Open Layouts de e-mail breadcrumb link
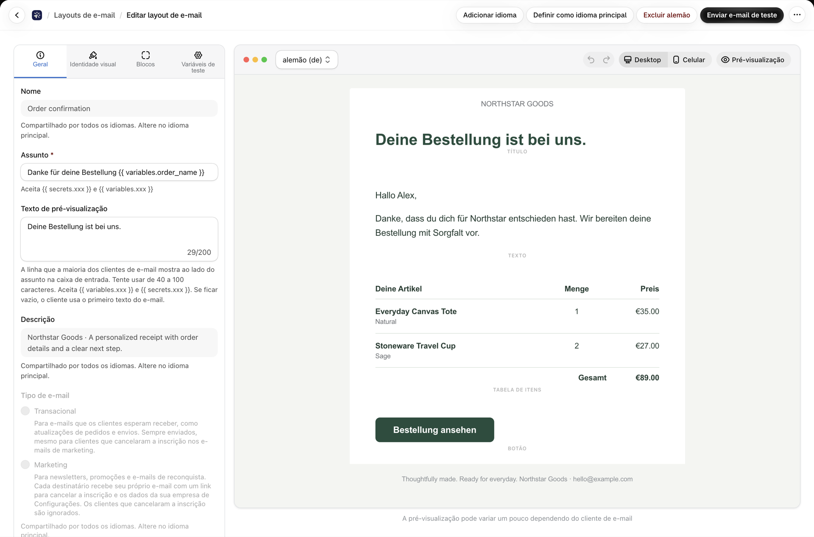814x537 pixels. click(84, 15)
